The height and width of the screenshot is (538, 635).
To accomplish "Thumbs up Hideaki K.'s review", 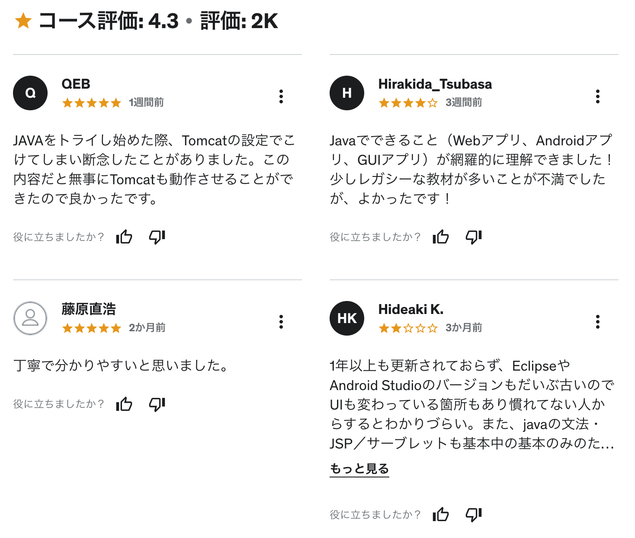I will pos(440,515).
